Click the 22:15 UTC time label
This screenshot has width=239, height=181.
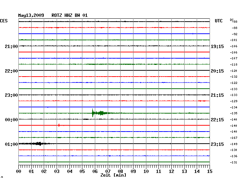217,120
